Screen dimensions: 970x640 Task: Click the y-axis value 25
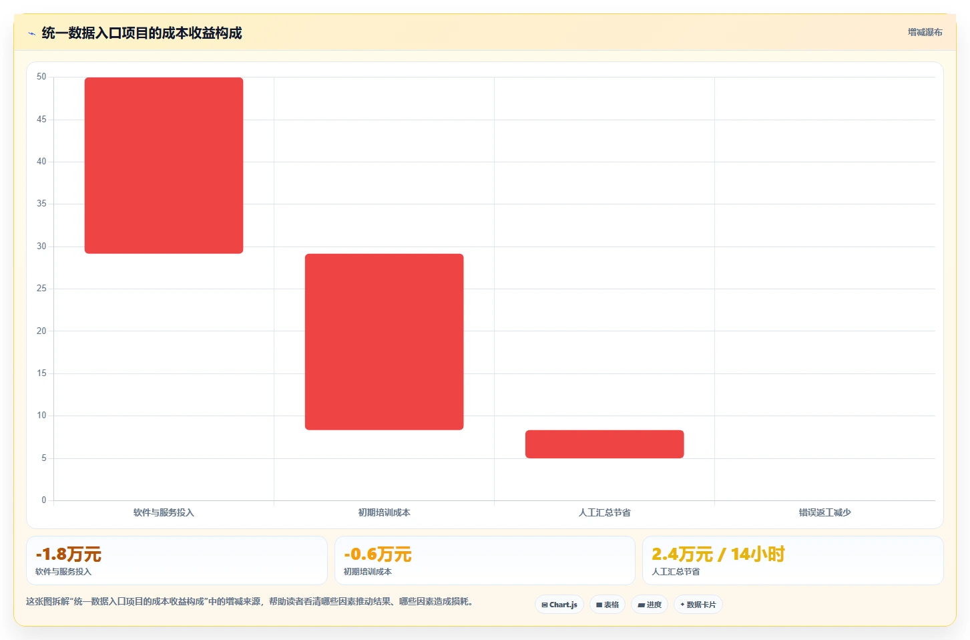click(x=41, y=289)
